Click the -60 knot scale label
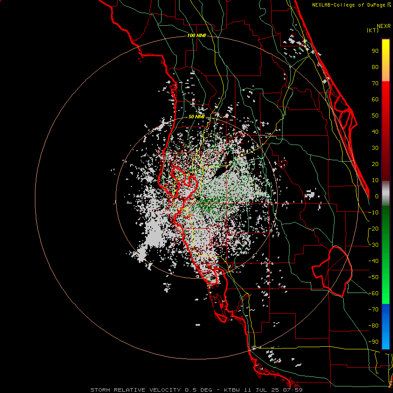Viewport: 393px width, 393px height. click(x=373, y=293)
